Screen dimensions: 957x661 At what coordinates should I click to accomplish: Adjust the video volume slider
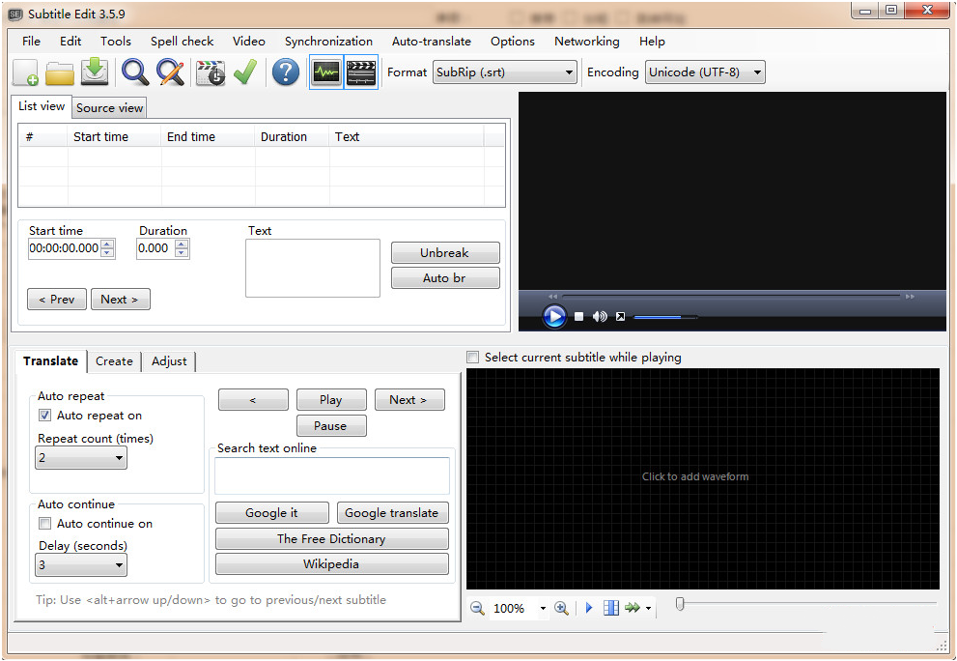(664, 316)
